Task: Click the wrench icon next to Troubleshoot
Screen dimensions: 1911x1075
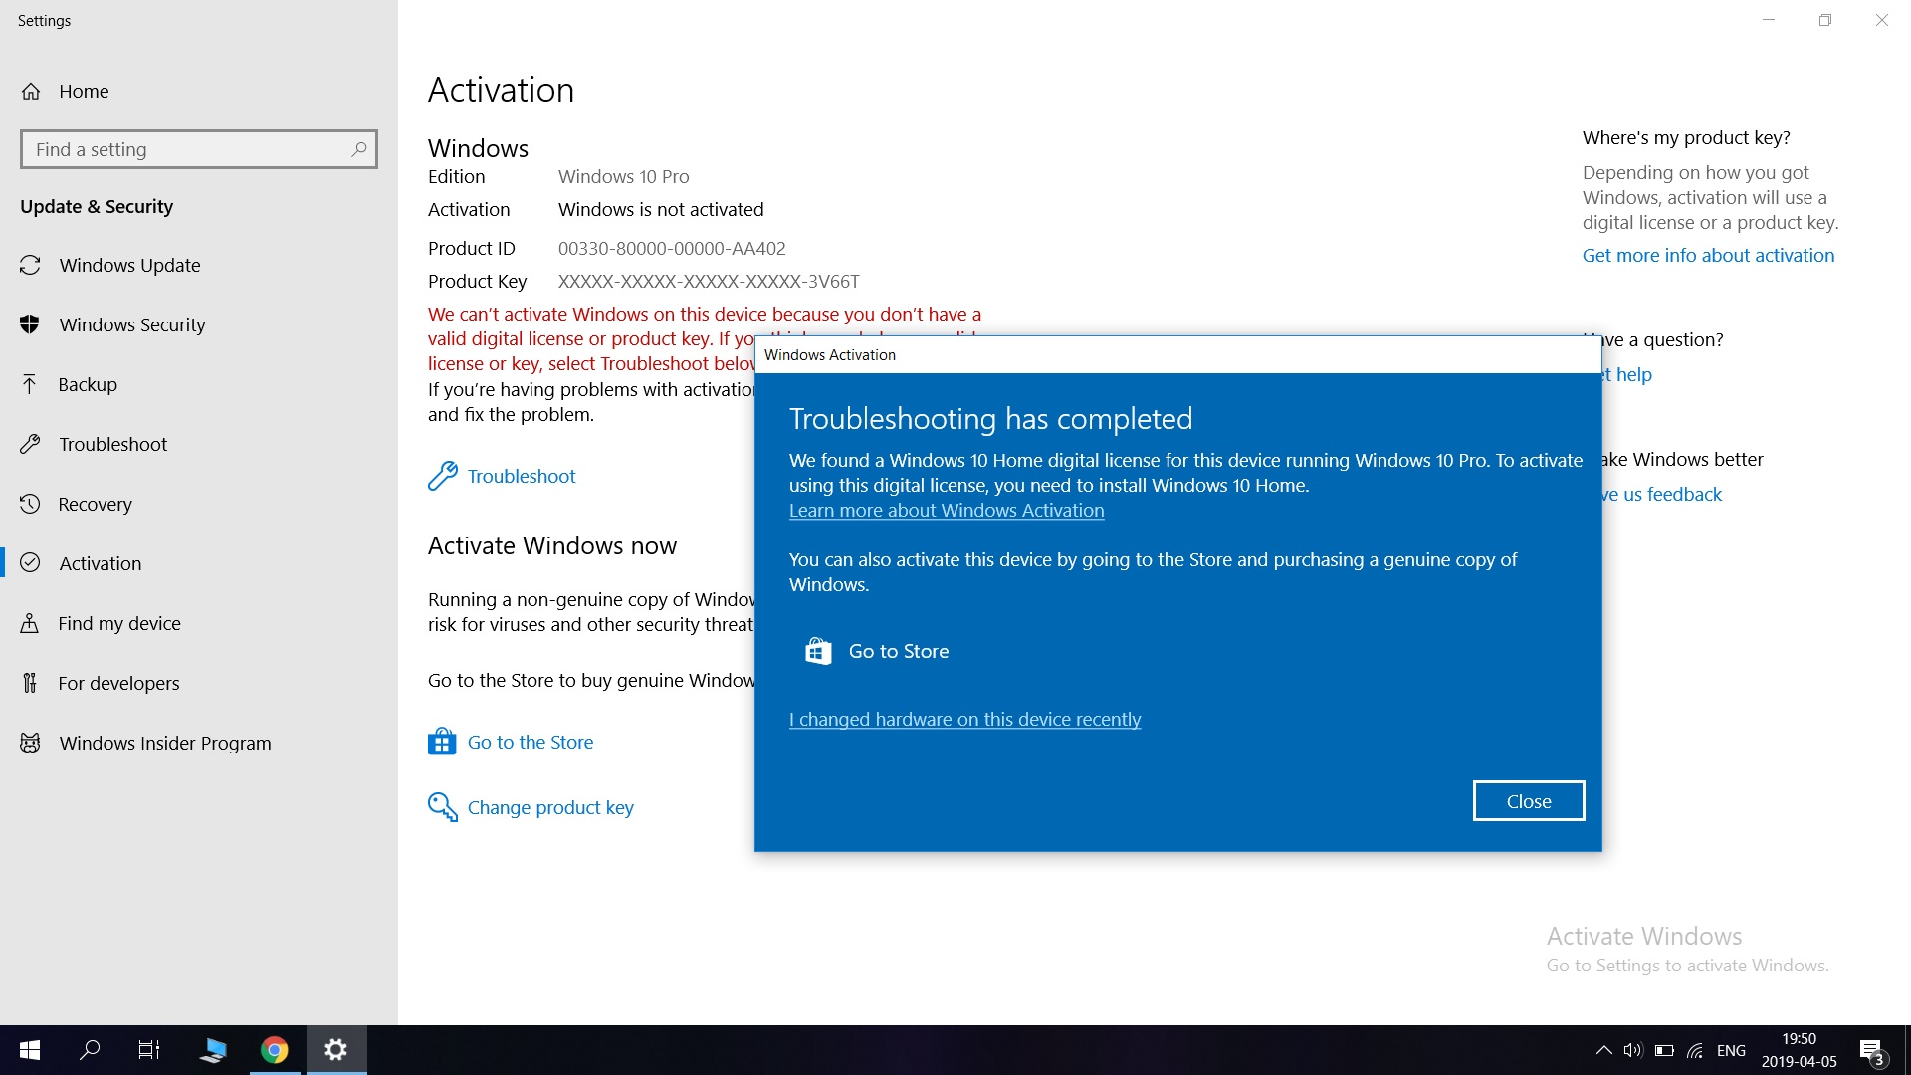Action: pos(441,476)
